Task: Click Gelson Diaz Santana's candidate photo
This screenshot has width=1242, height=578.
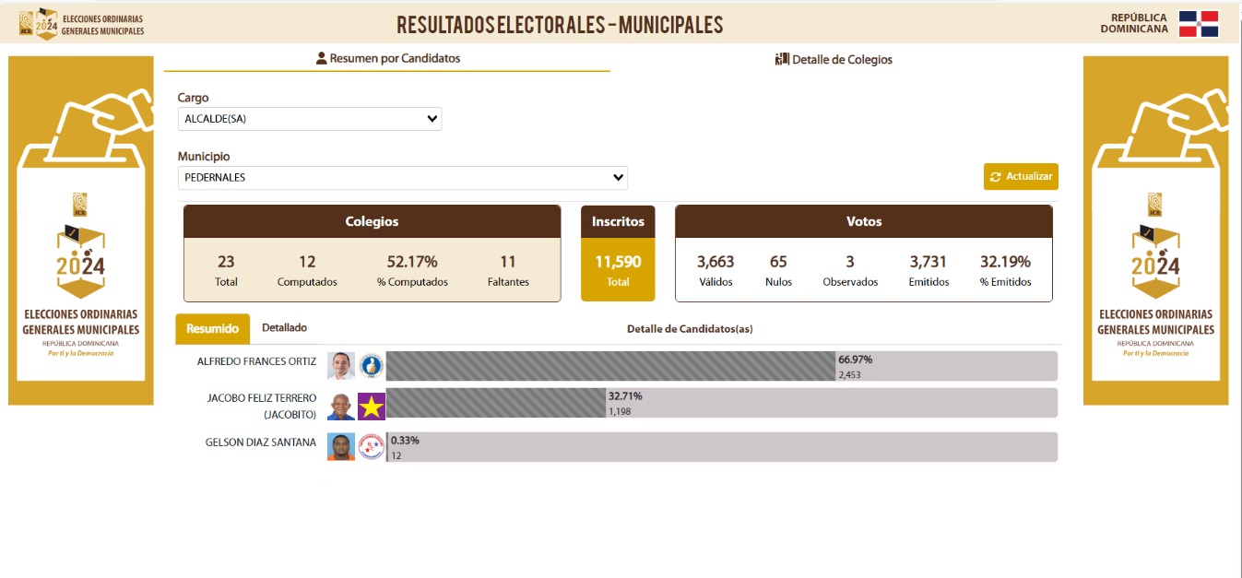Action: point(341,447)
